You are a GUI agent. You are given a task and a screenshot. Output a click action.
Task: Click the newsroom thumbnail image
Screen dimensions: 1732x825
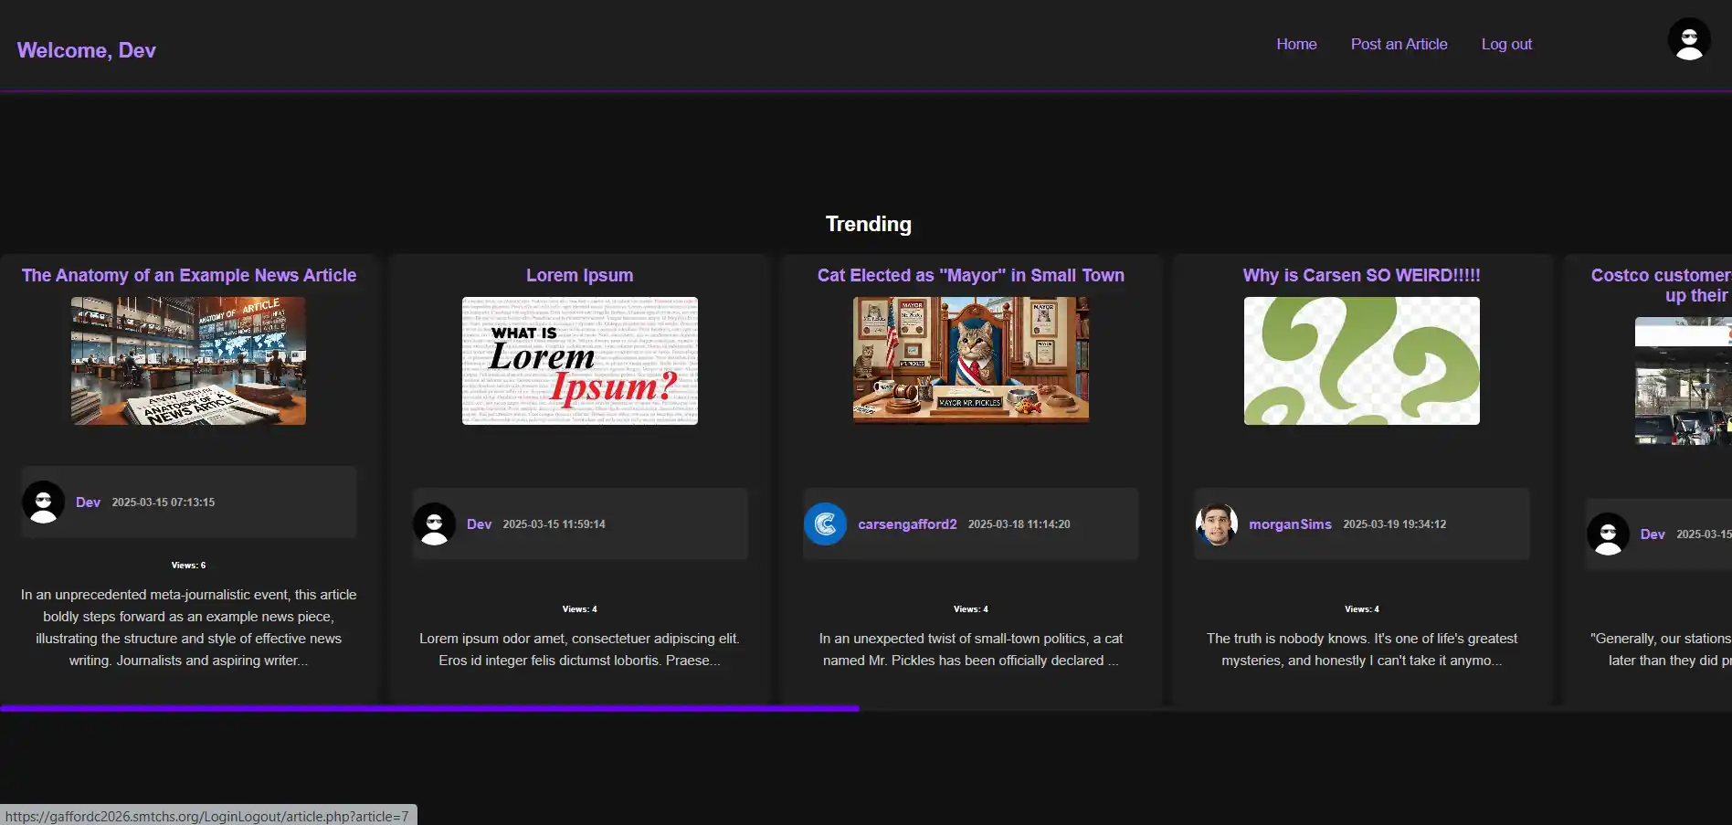189,361
